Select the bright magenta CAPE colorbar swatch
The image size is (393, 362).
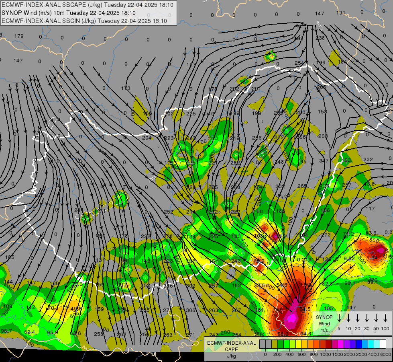pos(341,344)
